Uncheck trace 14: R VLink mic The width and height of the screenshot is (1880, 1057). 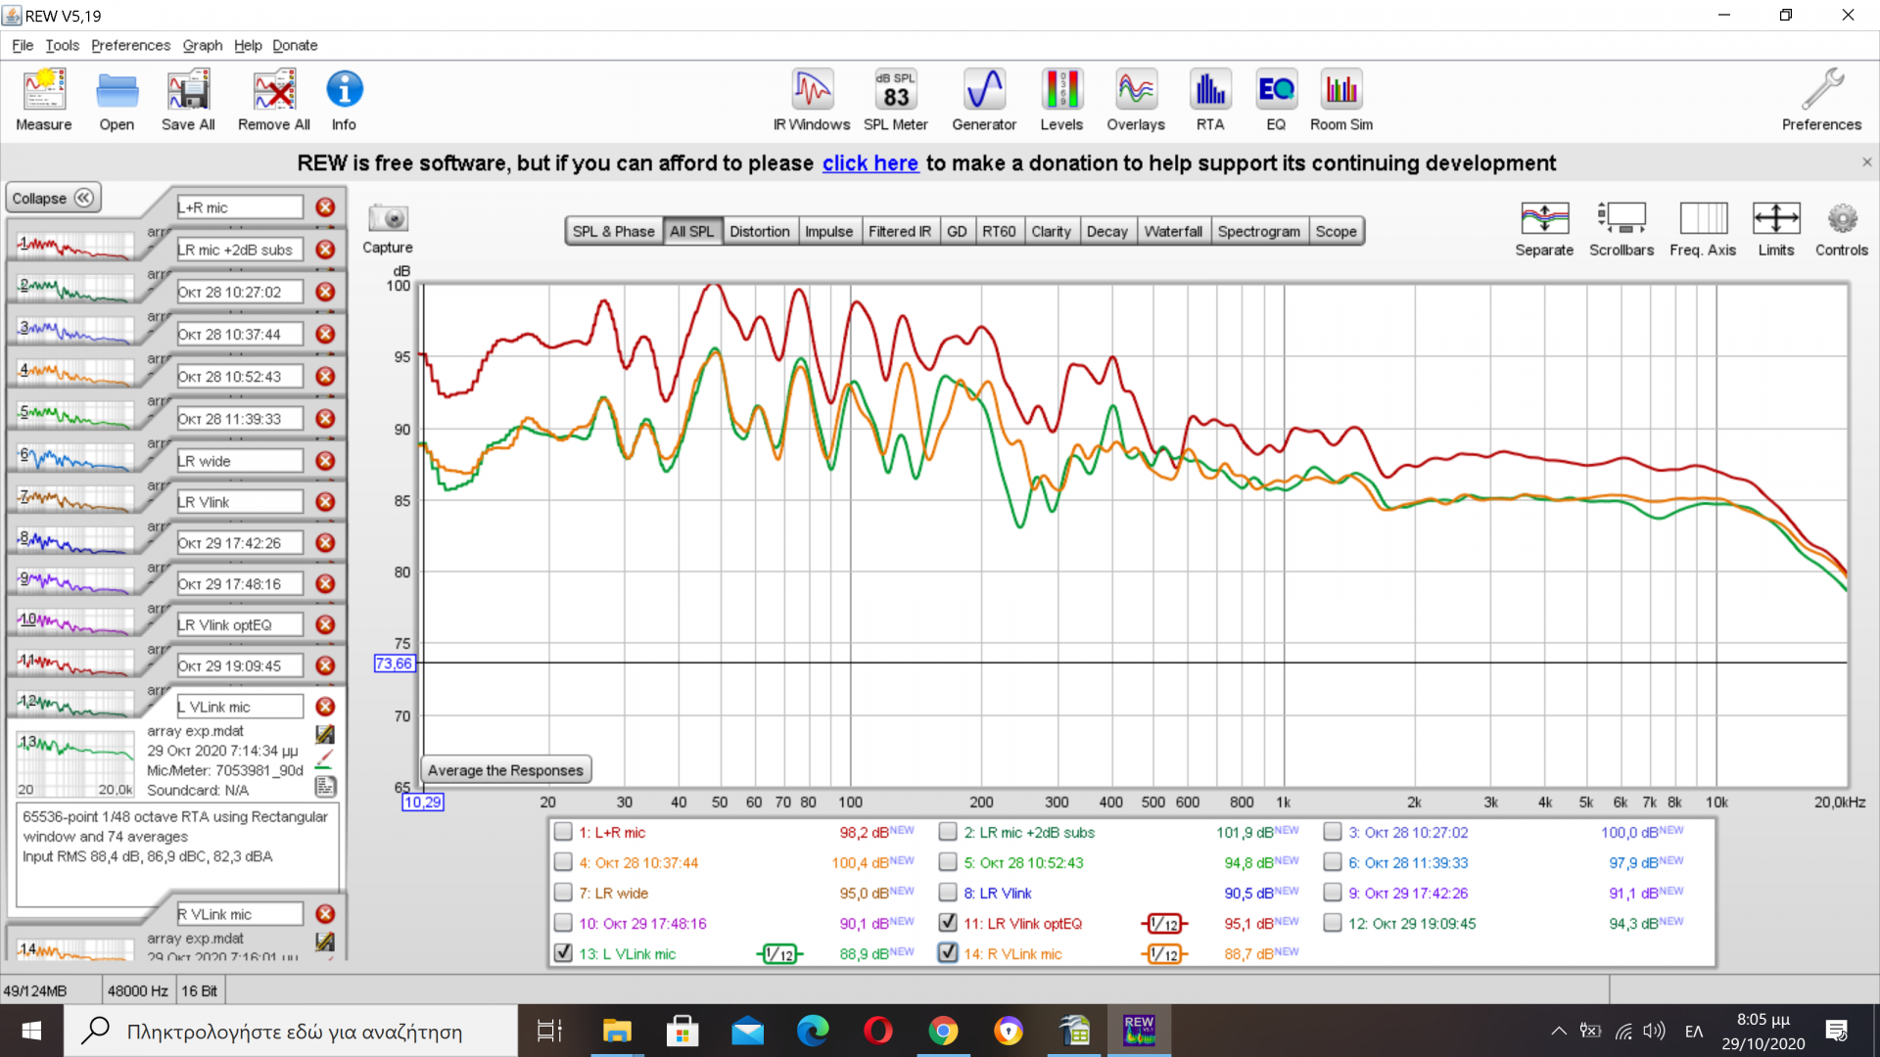pyautogui.click(x=948, y=953)
